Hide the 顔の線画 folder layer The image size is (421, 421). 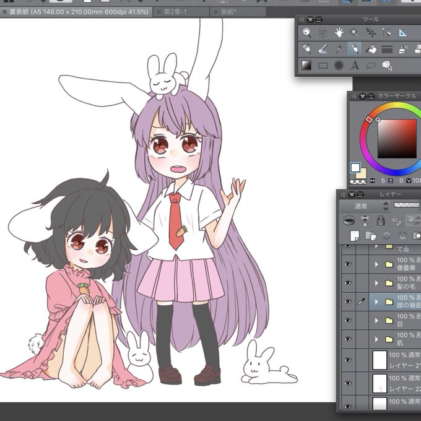coord(348,302)
